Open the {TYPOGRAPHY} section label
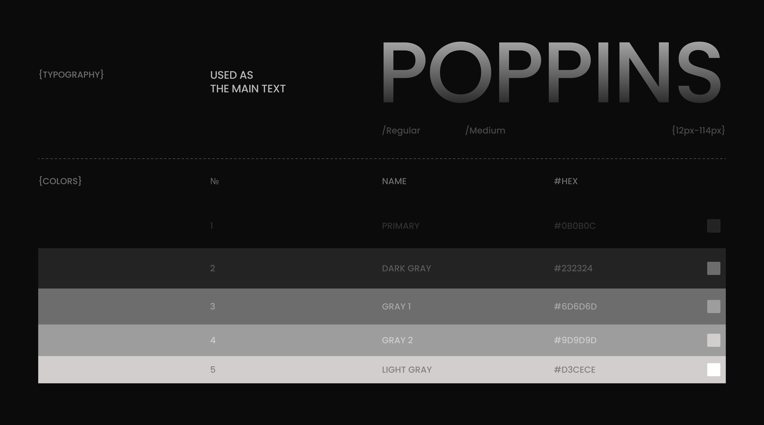 (71, 75)
